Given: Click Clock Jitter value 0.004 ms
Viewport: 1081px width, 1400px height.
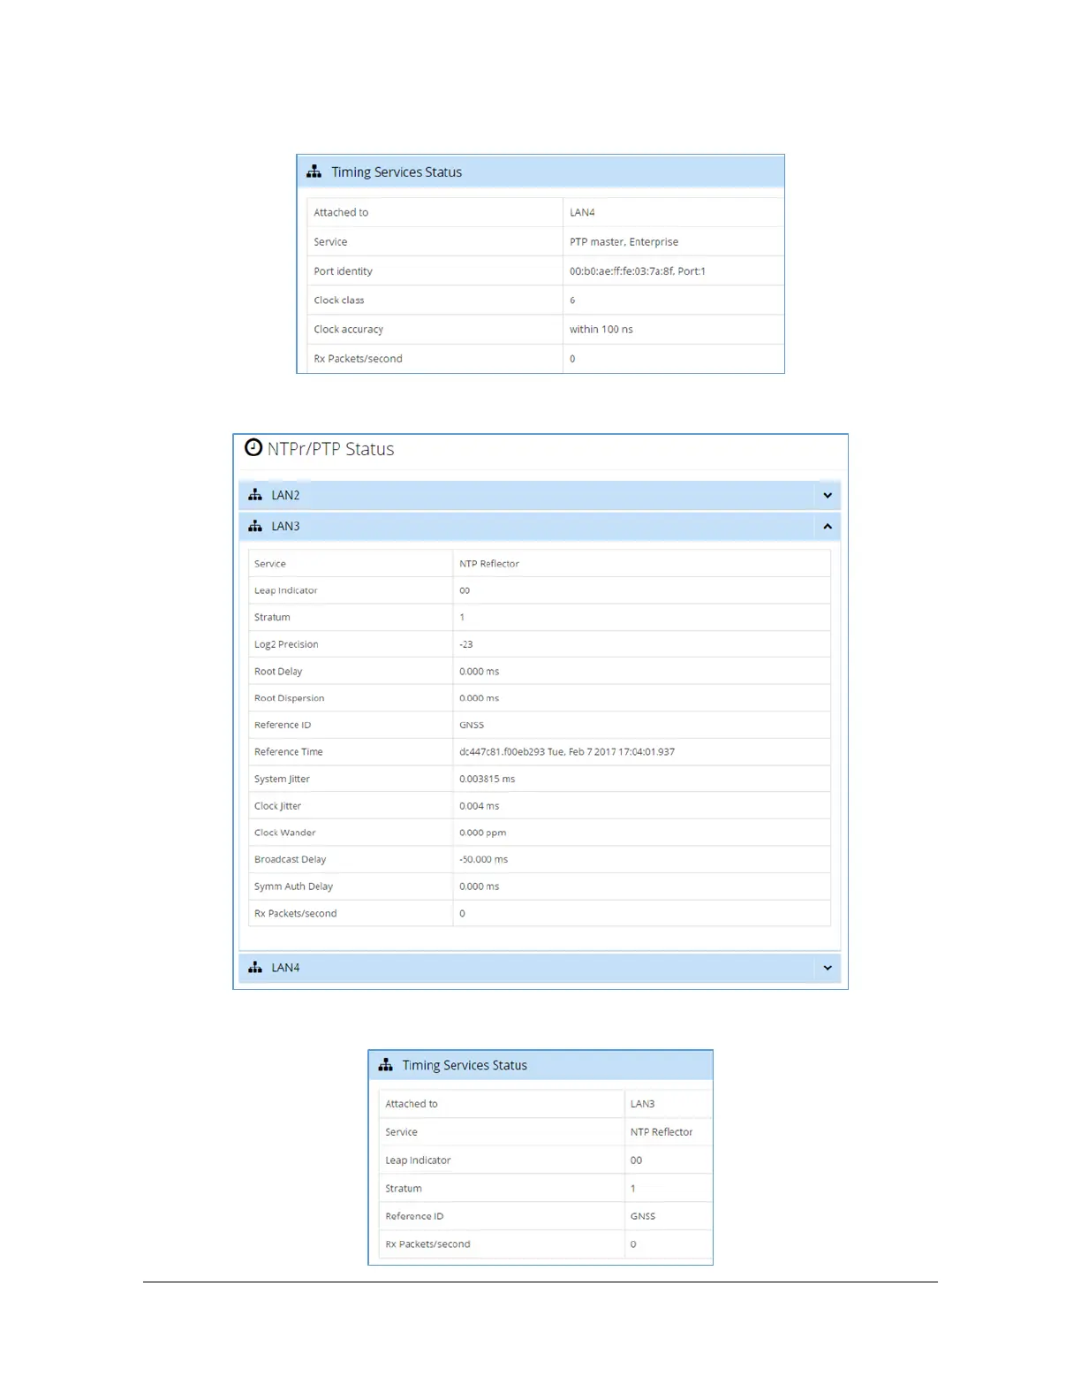Looking at the screenshot, I should [479, 806].
